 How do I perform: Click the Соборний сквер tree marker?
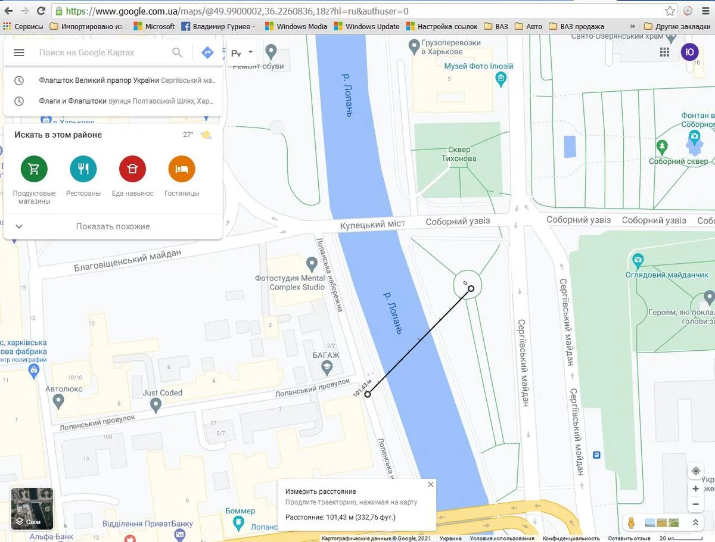[661, 146]
